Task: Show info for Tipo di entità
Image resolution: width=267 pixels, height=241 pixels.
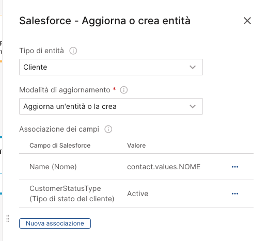Action: (73, 51)
